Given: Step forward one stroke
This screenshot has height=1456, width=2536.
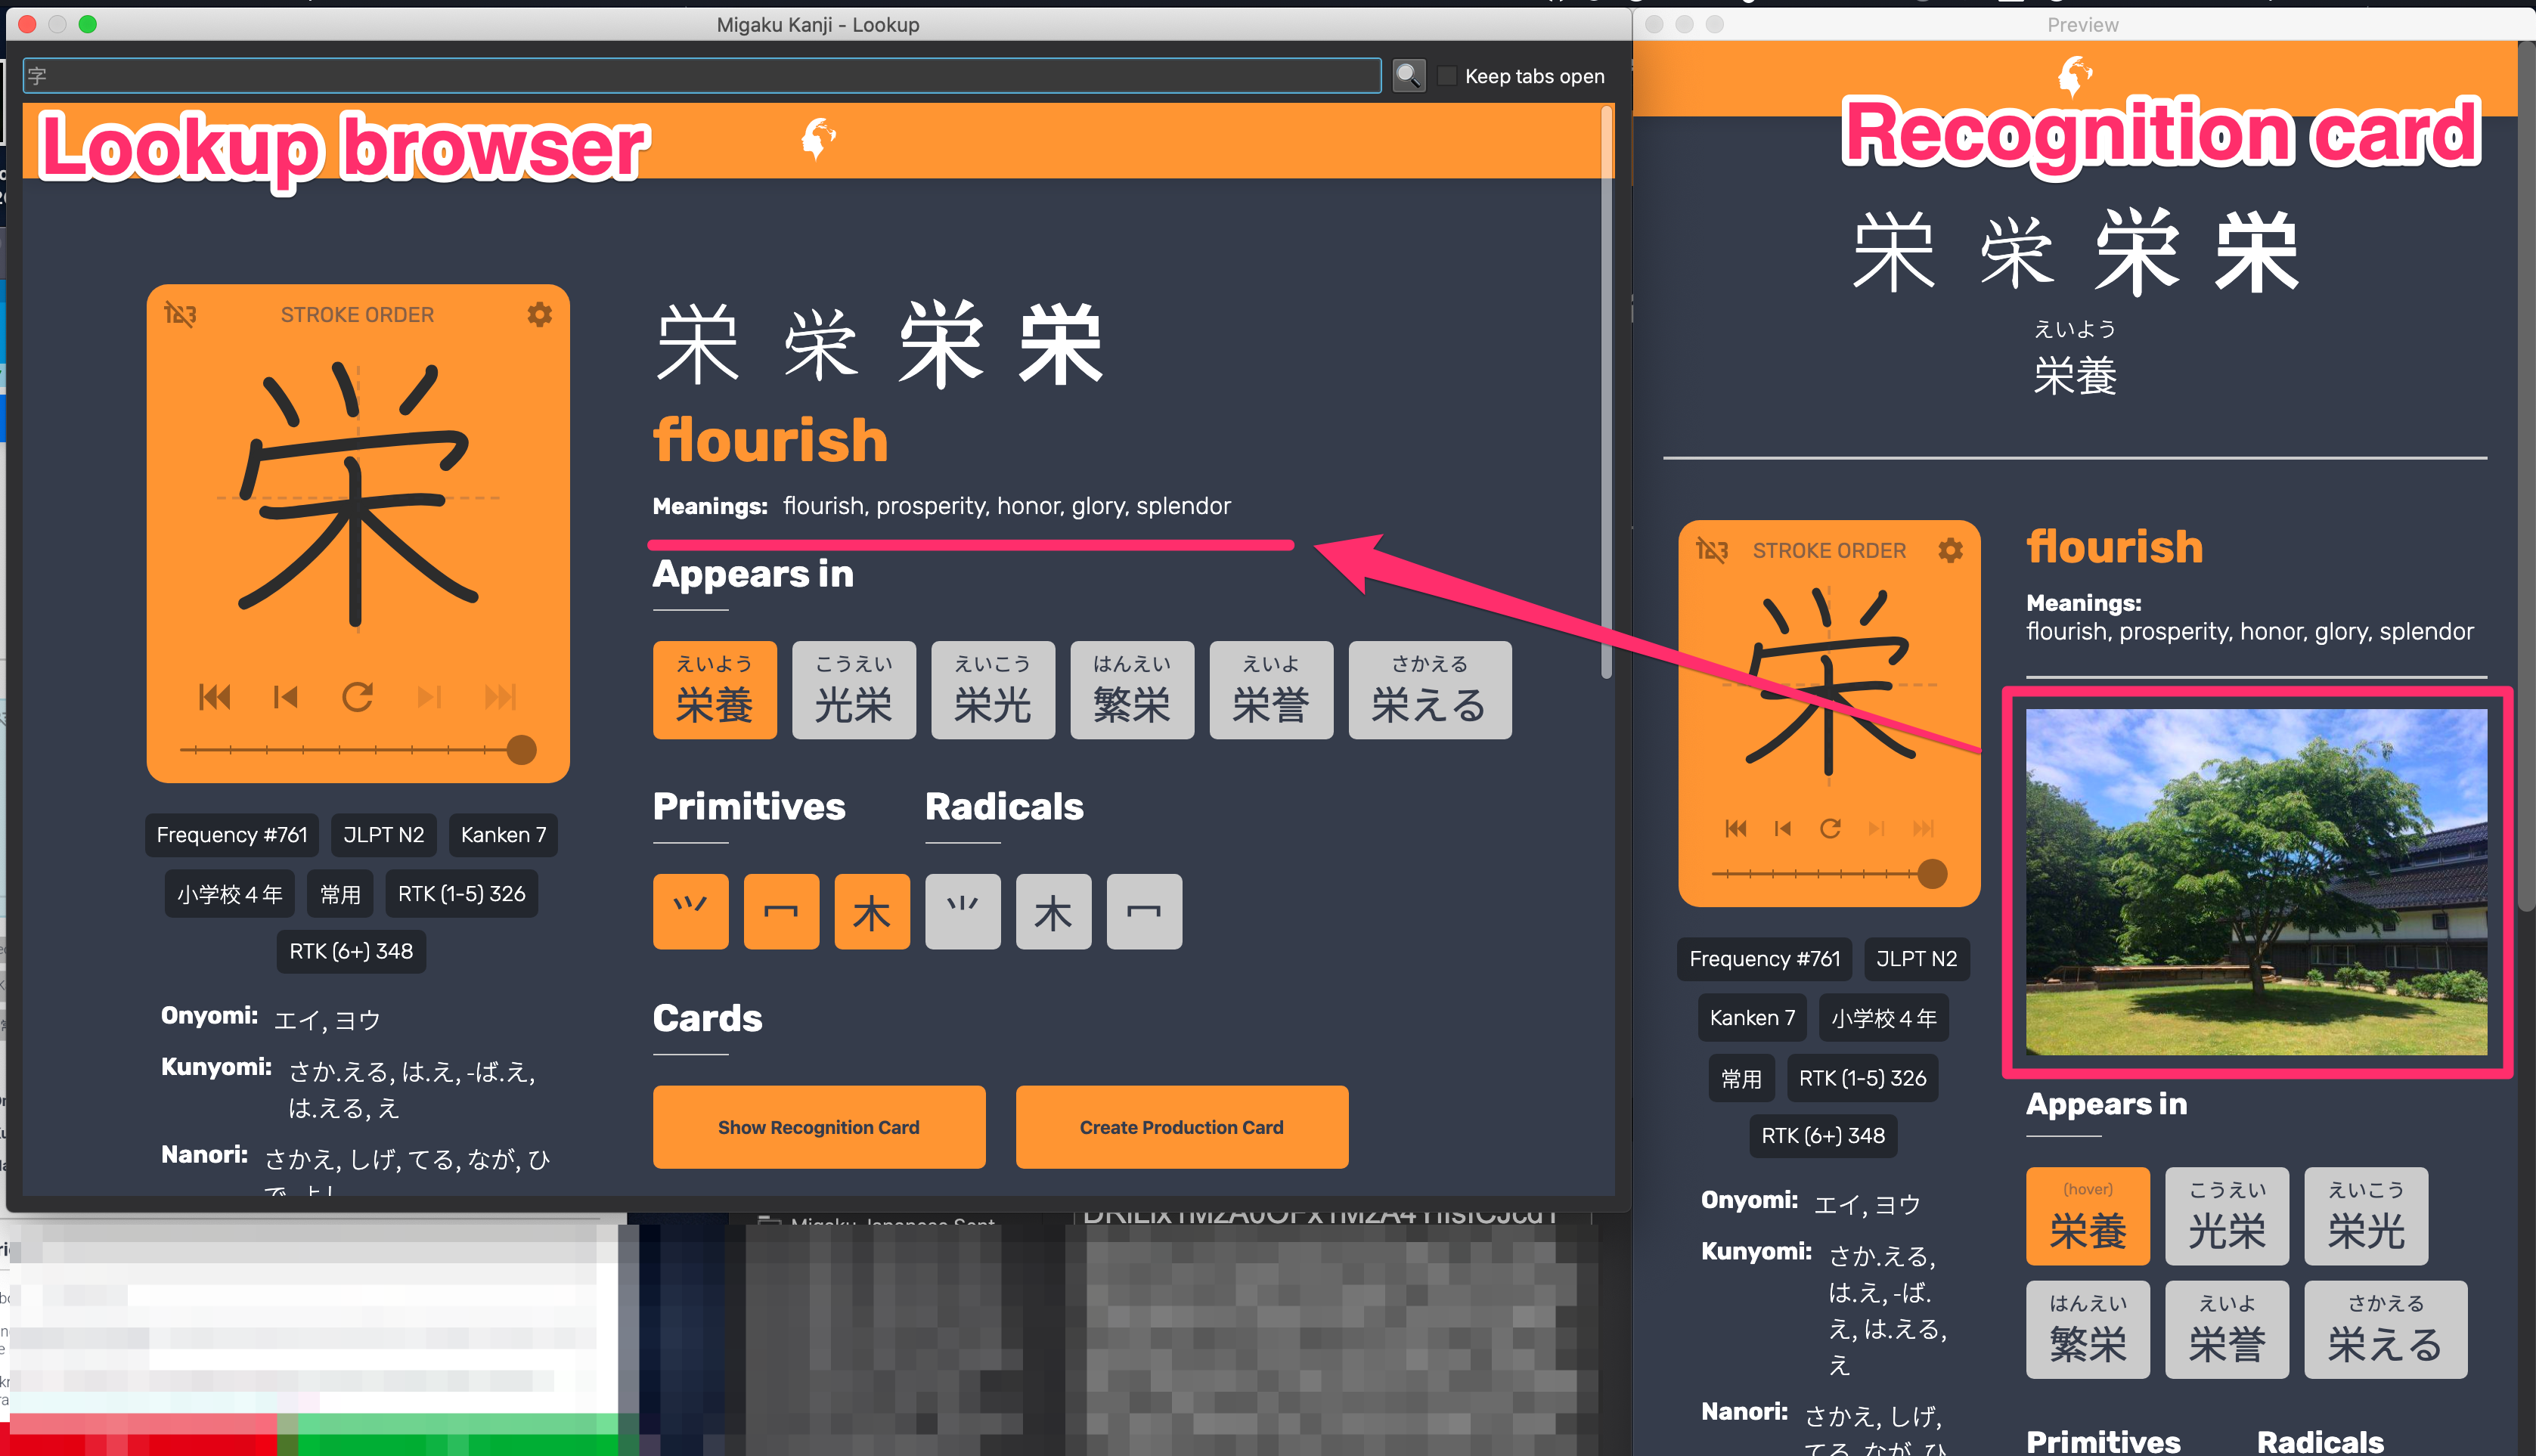Looking at the screenshot, I should point(430,698).
